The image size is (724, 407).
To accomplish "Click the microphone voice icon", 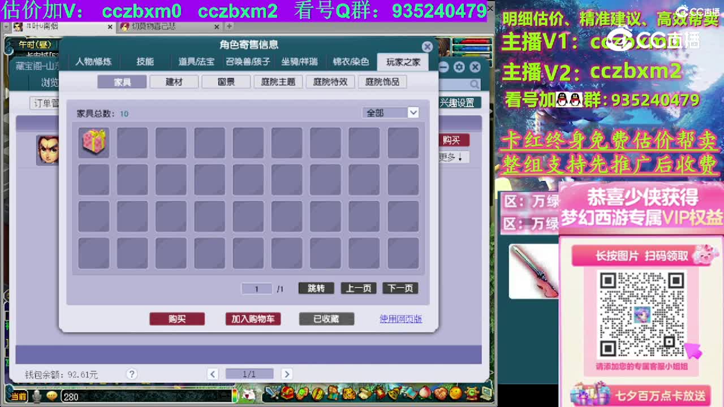I will (37, 396).
